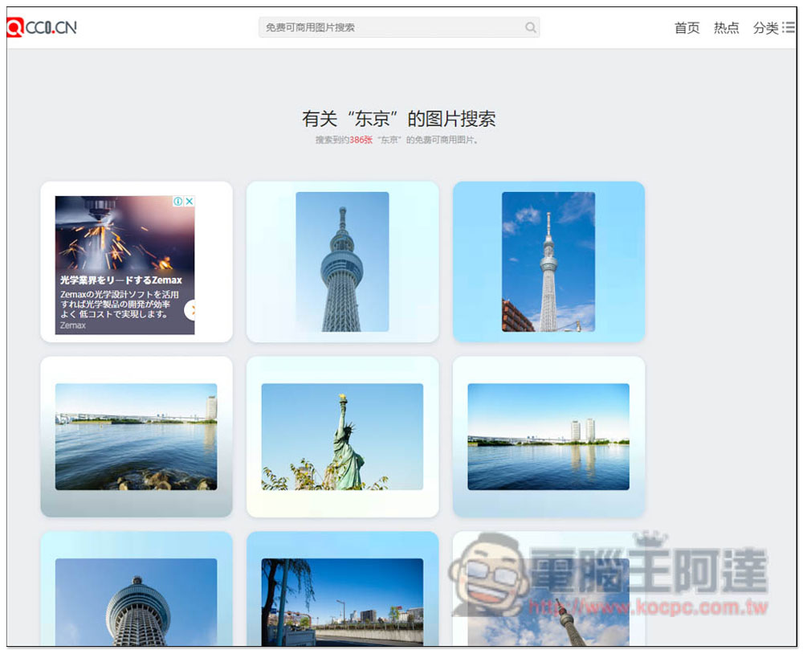The width and height of the screenshot is (803, 654).
Task: Open the category list menu icon
Action: 789,27
